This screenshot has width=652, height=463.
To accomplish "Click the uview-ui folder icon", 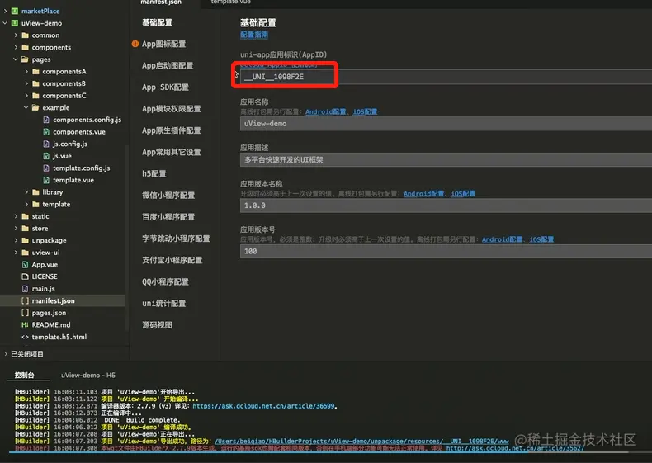I will 25,252.
